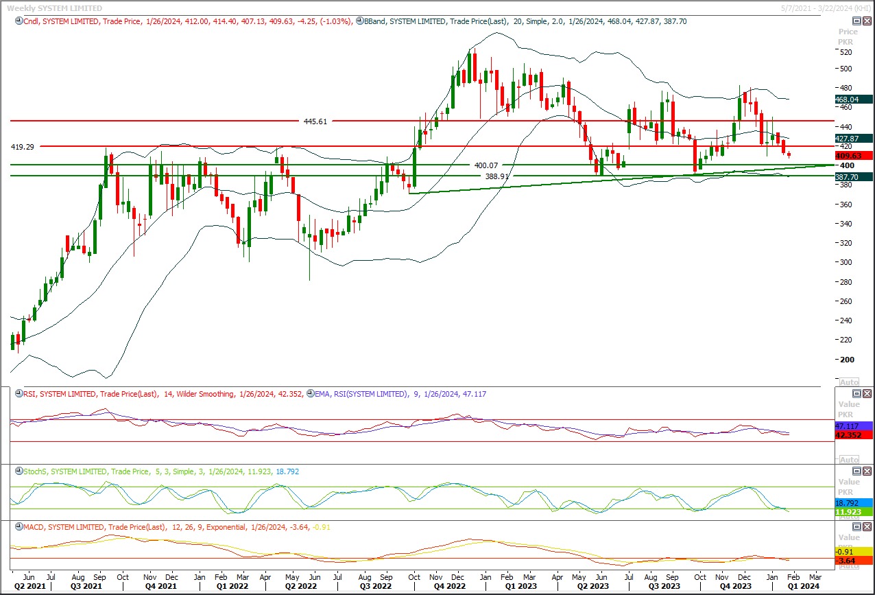Click the Weekly SYSTEM LIMITED chart title
This screenshot has width=875, height=595.
coord(54,8)
